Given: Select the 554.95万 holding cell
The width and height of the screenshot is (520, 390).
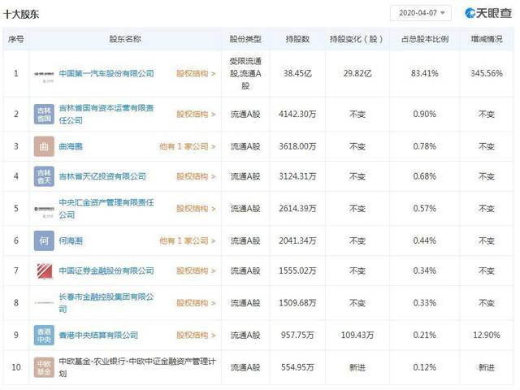Looking at the screenshot, I should point(297,367).
